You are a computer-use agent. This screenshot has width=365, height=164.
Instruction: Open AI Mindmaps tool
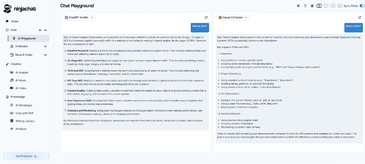pyautogui.click(x=24, y=105)
